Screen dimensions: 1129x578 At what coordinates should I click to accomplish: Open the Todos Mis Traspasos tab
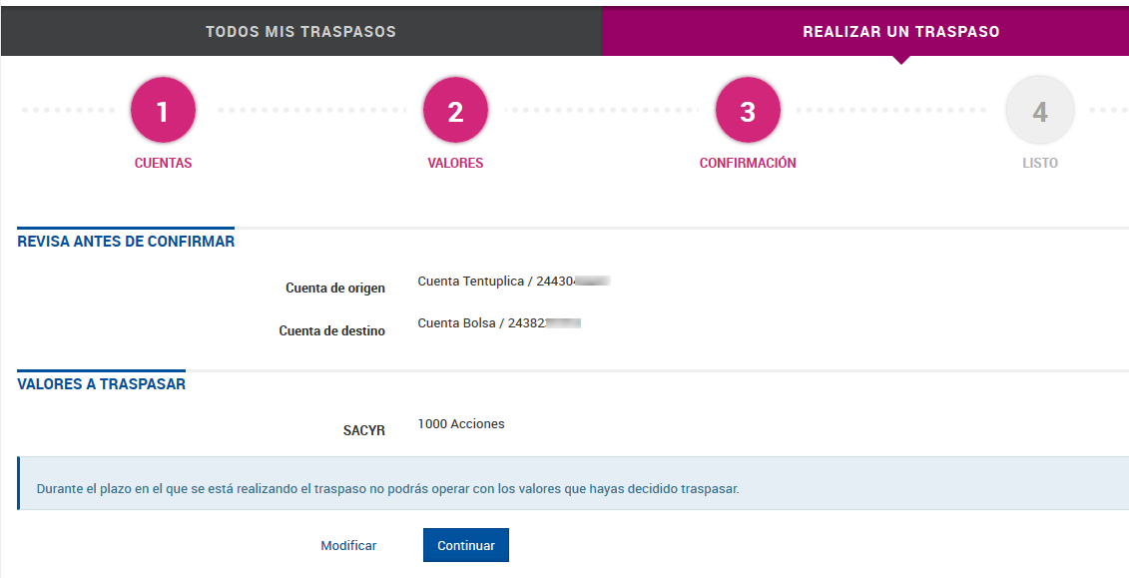point(301,32)
